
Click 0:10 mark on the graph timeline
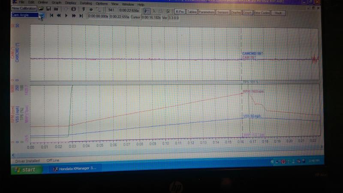tap(165, 143)
